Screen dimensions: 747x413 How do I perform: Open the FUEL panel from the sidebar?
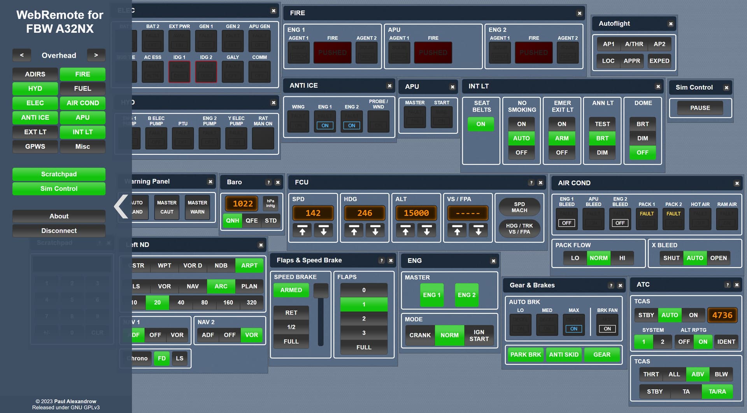[82, 89]
